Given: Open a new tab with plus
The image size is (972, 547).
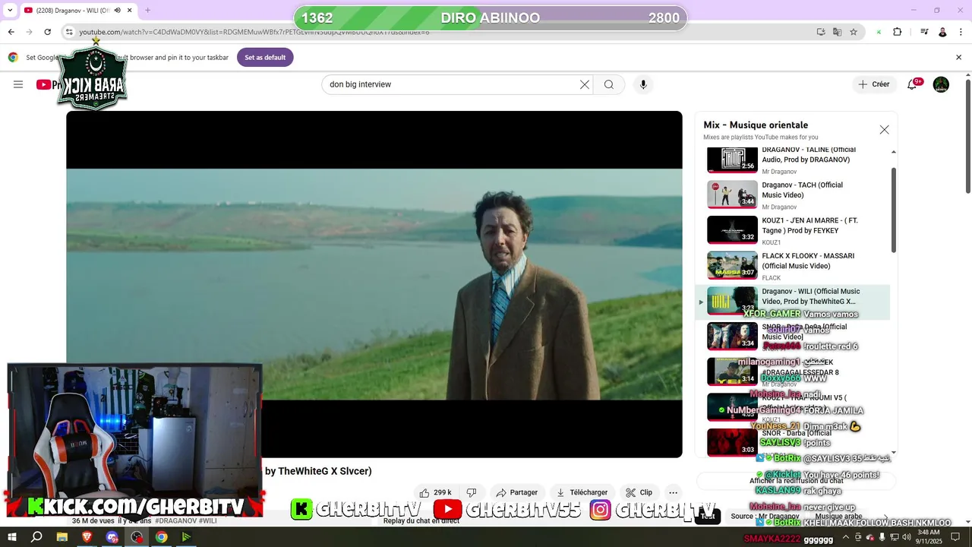Looking at the screenshot, I should coord(147,11).
